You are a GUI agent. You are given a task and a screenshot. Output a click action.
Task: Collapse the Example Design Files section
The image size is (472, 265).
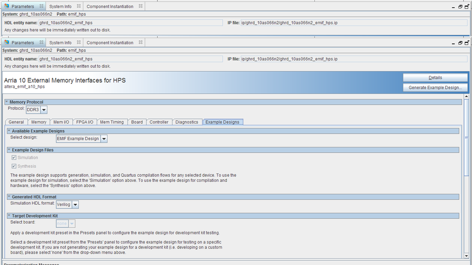tap(9, 149)
